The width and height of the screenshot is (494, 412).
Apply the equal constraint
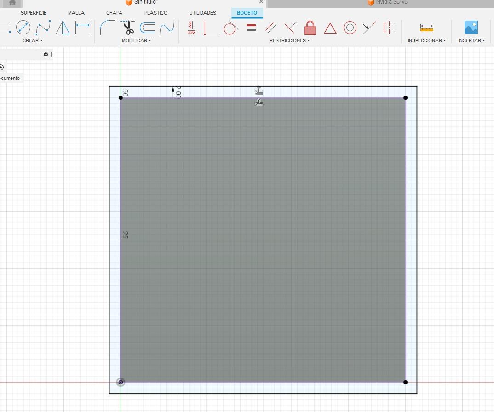click(251, 28)
